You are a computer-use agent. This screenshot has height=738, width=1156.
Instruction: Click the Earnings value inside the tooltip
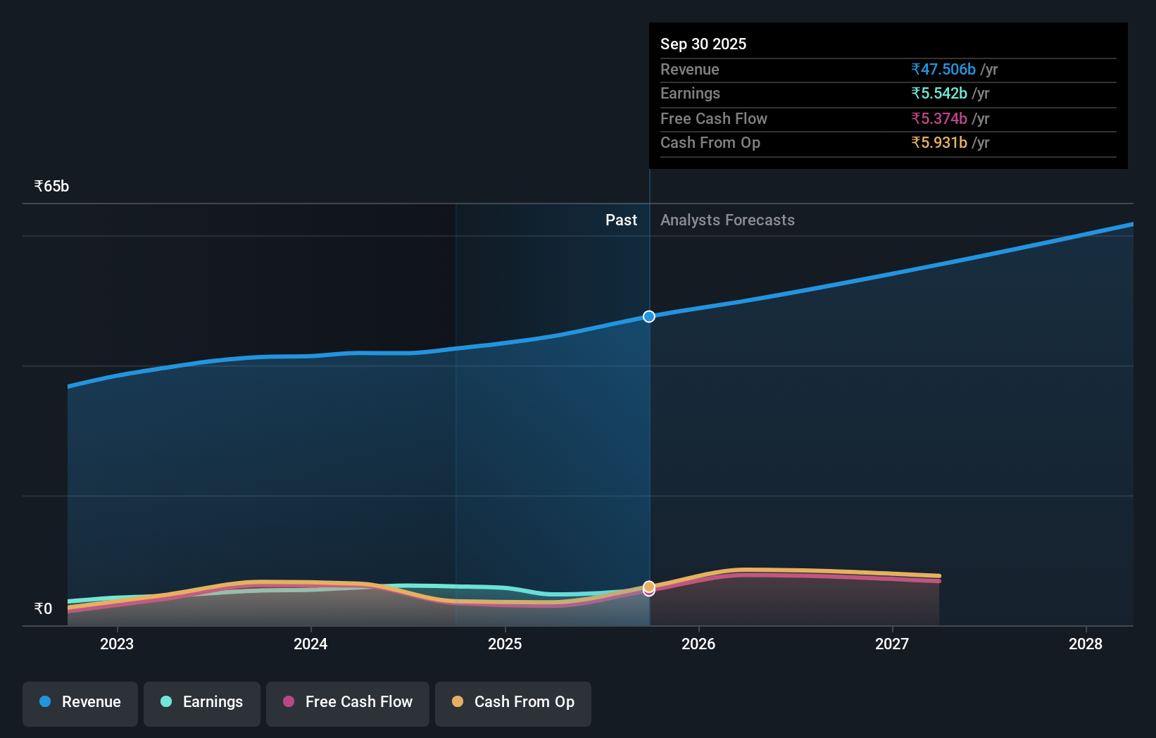940,94
